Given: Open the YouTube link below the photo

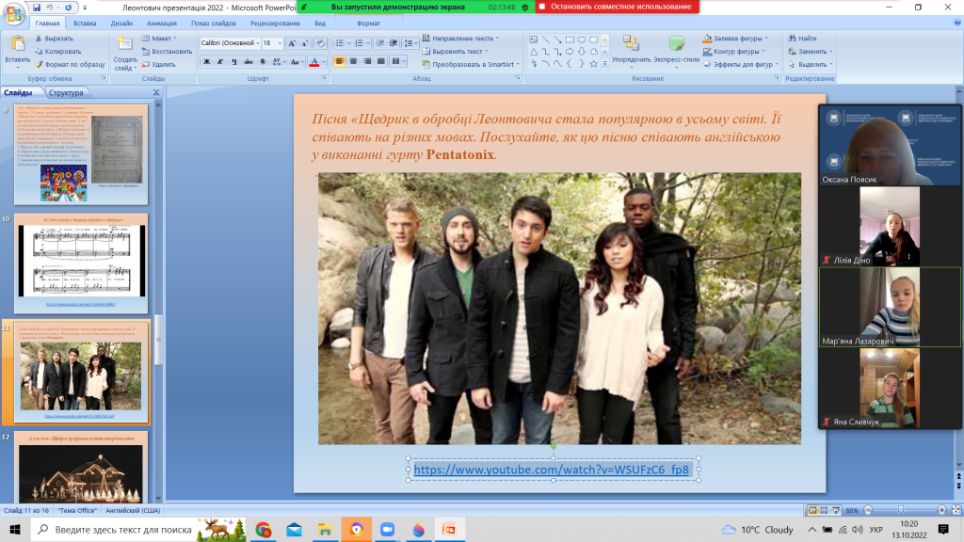Looking at the screenshot, I should click(552, 469).
